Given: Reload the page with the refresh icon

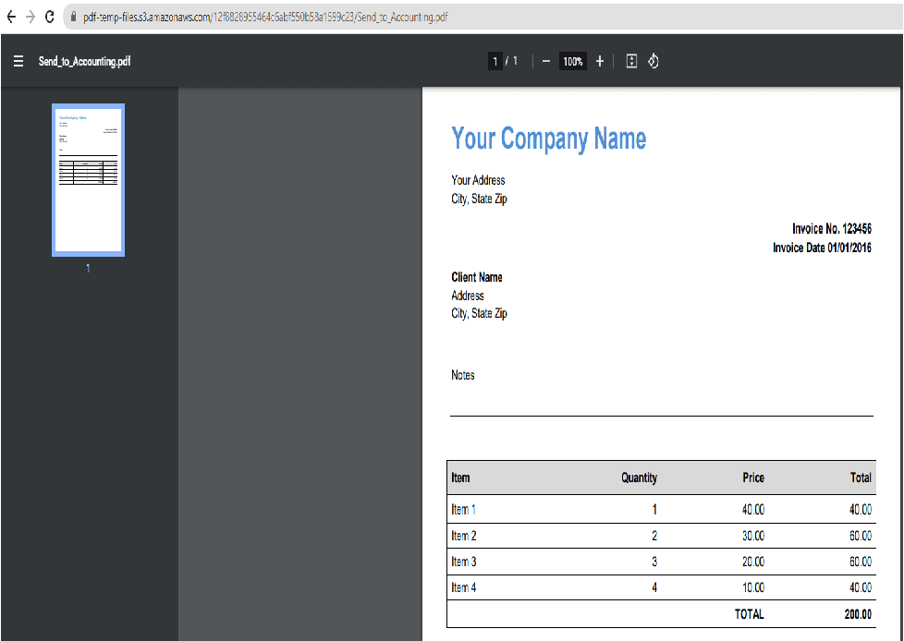Looking at the screenshot, I should 50,18.
